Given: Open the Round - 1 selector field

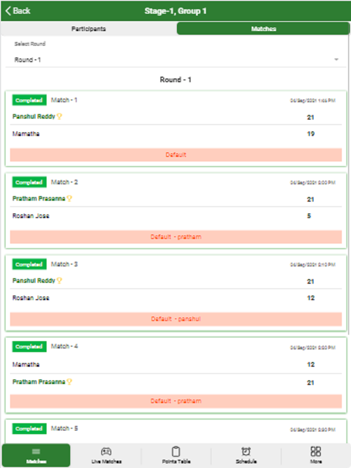Looking at the screenshot, I should point(175,60).
